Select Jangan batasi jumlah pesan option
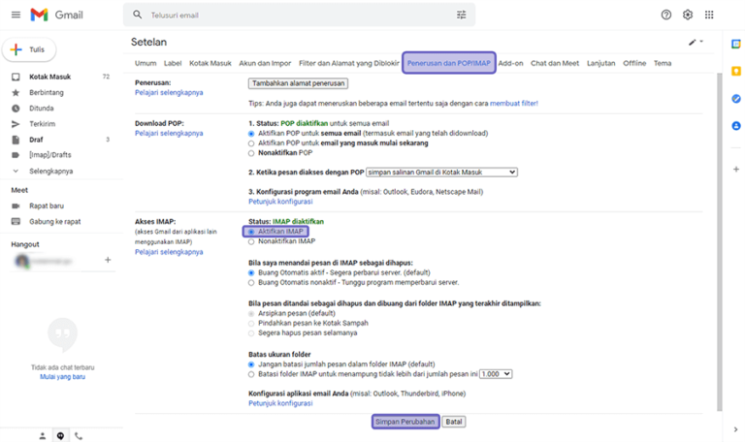The image size is (745, 442). [x=251, y=364]
